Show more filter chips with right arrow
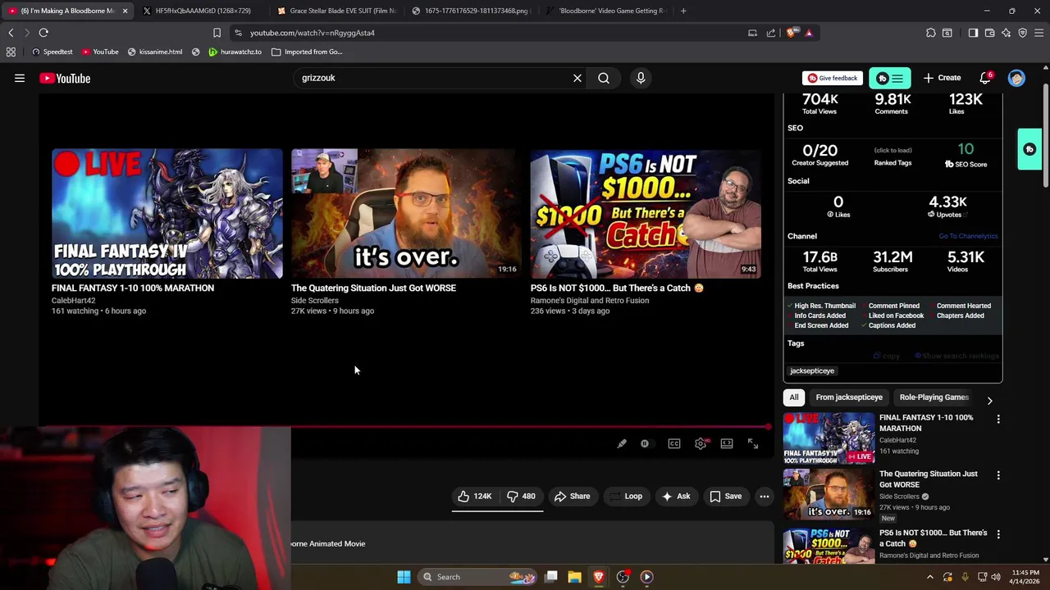 pyautogui.click(x=989, y=401)
